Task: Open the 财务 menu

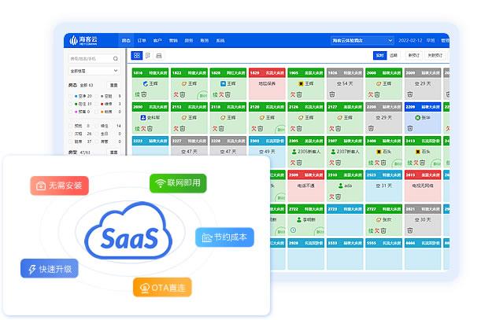Action: tap(205, 40)
